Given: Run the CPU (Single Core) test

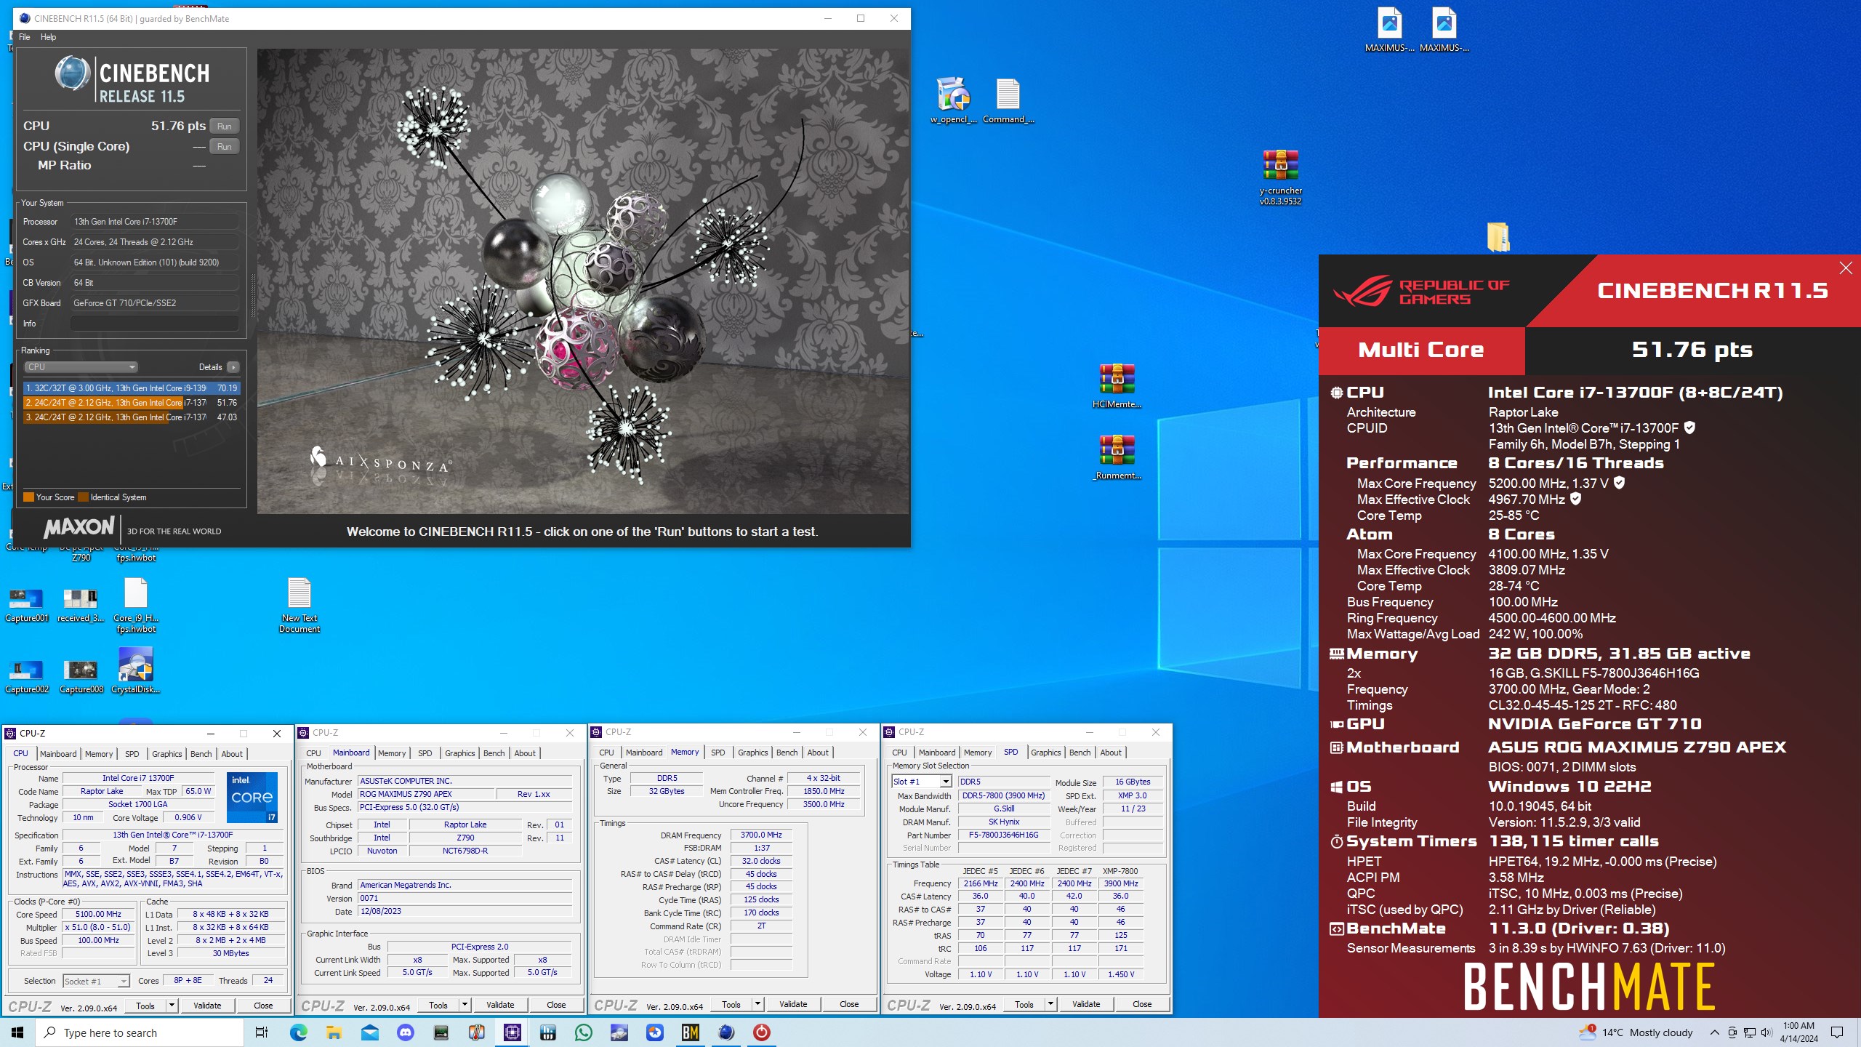Looking at the screenshot, I should click(225, 147).
